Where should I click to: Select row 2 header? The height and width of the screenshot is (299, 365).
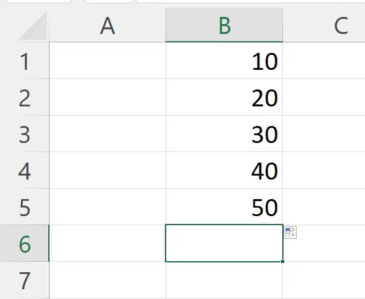point(25,97)
